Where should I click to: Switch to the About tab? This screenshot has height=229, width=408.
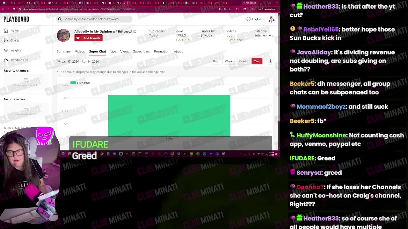pos(178,52)
